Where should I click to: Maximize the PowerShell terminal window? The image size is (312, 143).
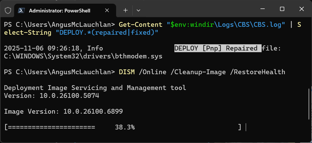(282, 9)
